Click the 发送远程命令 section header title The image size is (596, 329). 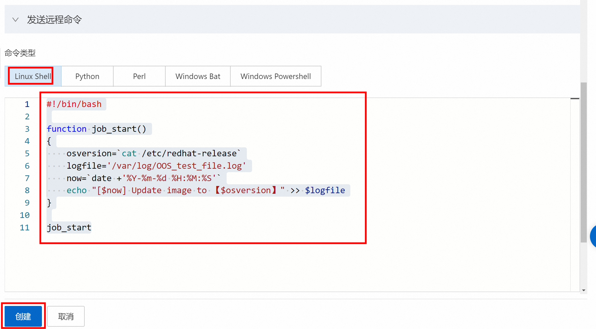pyautogui.click(x=54, y=20)
